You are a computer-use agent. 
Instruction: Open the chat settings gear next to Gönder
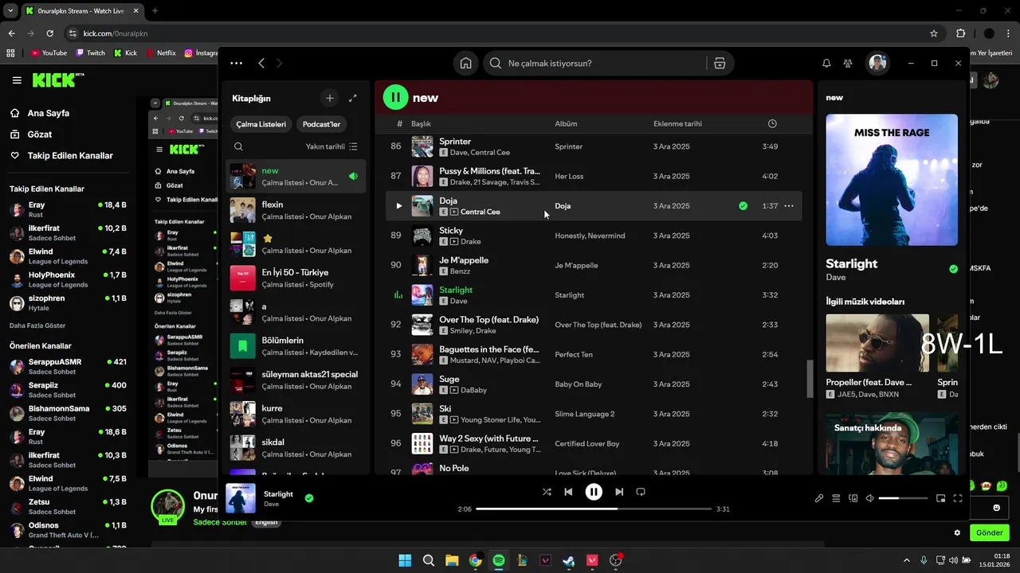coord(957,532)
